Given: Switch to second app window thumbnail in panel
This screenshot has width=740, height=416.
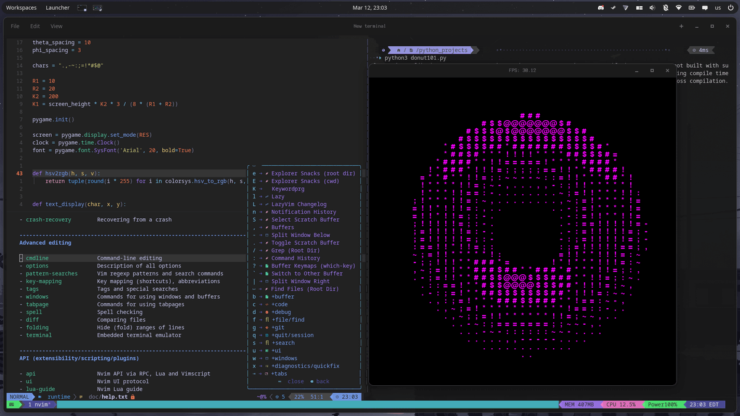Looking at the screenshot, I should [97, 8].
